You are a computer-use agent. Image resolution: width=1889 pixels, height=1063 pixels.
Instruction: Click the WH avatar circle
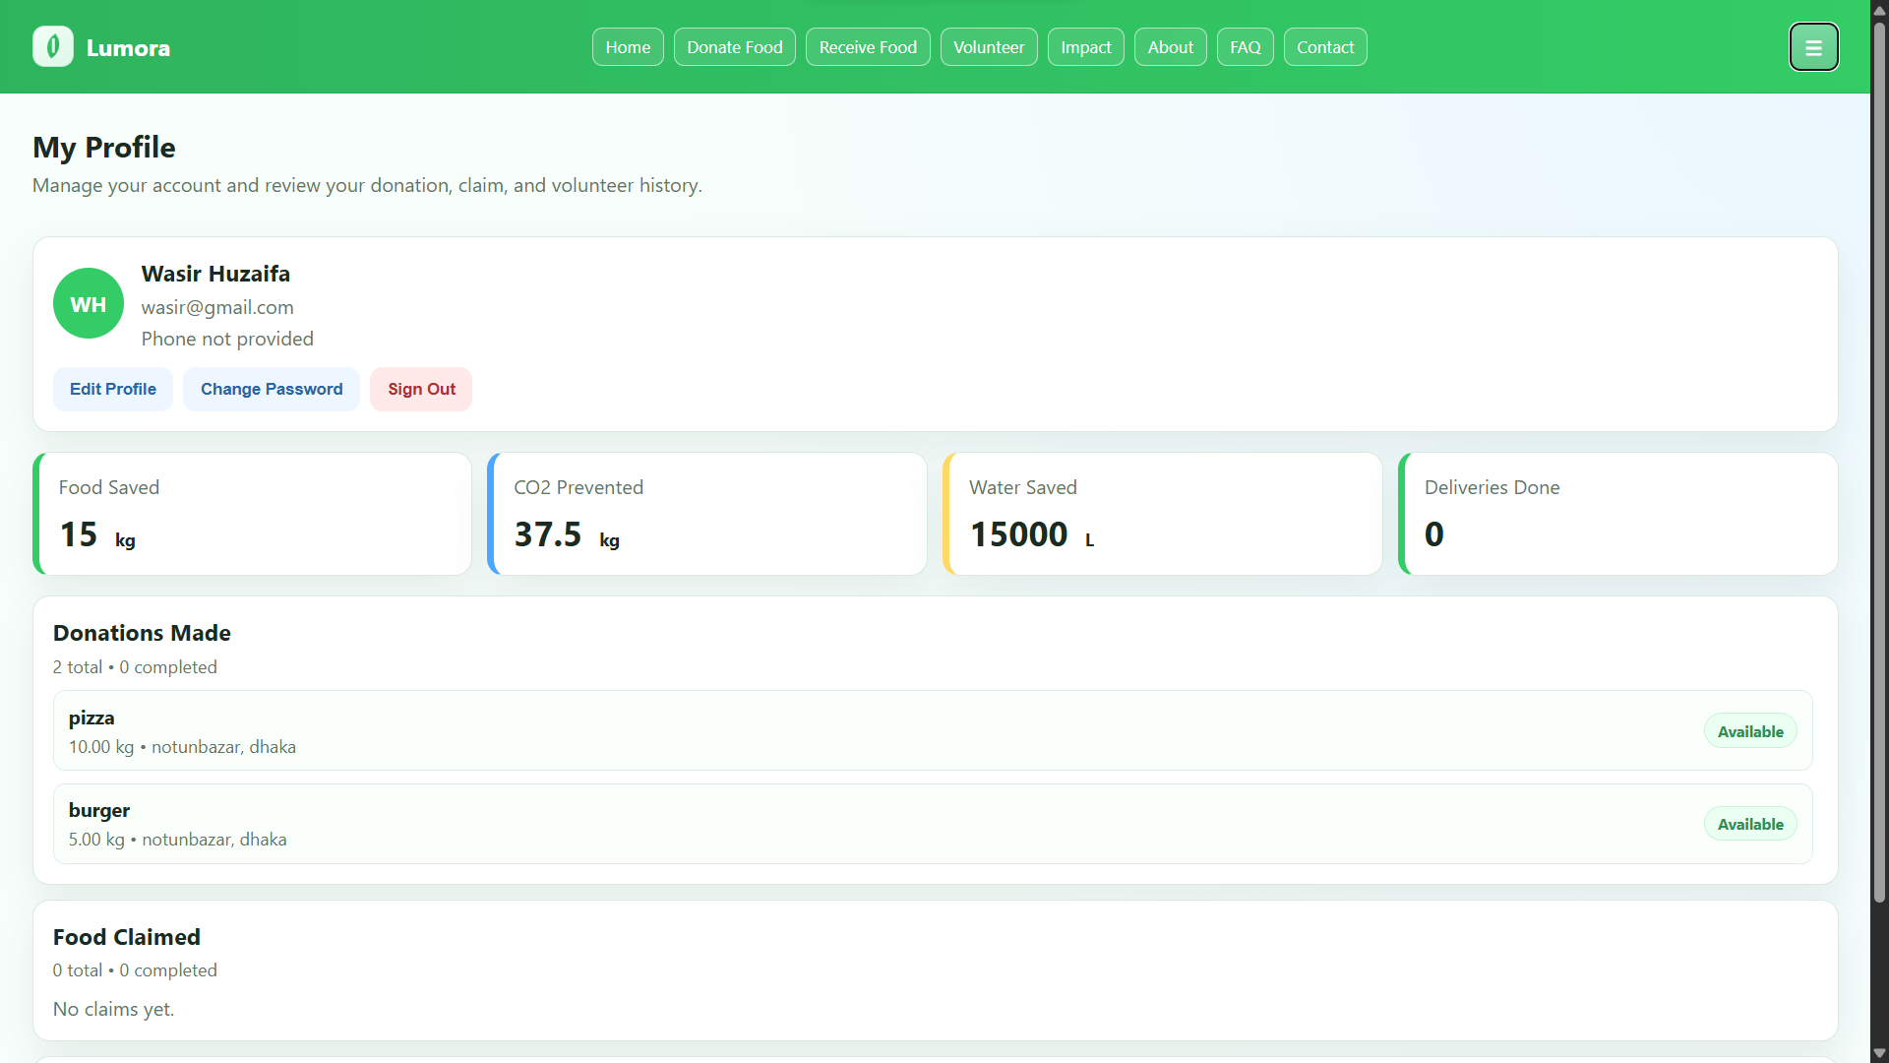89,304
